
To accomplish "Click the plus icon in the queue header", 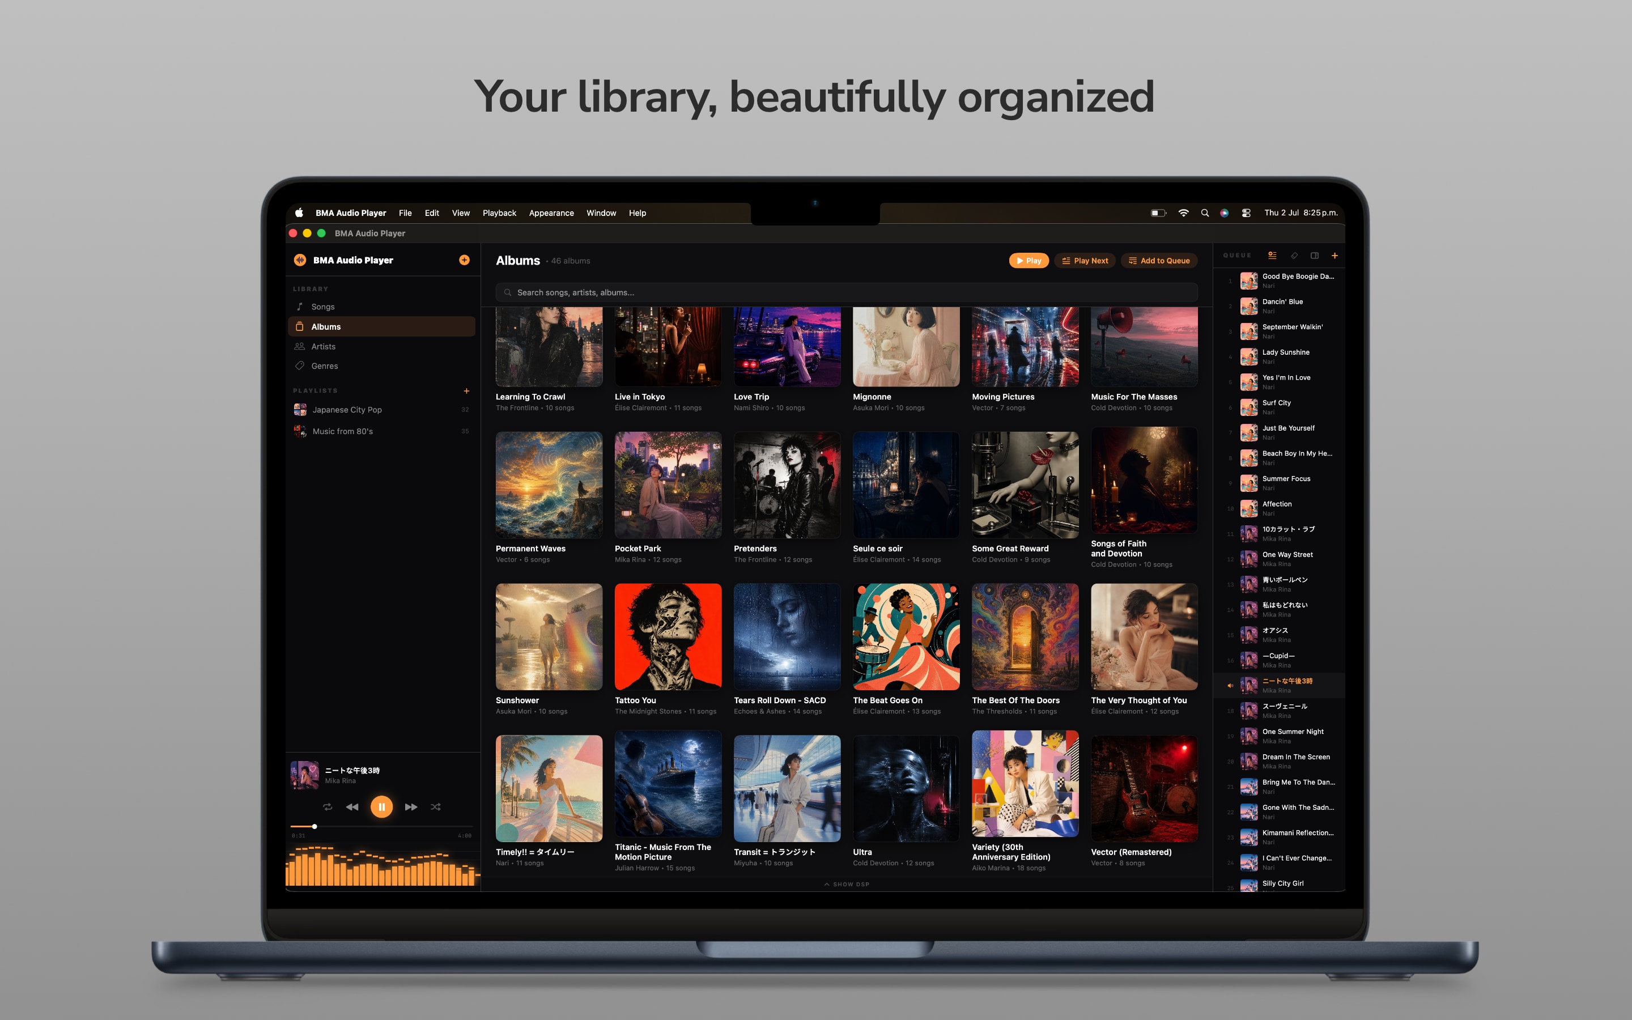I will pyautogui.click(x=1334, y=256).
